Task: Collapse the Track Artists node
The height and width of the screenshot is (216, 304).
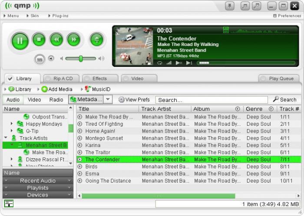Action: click(6, 137)
